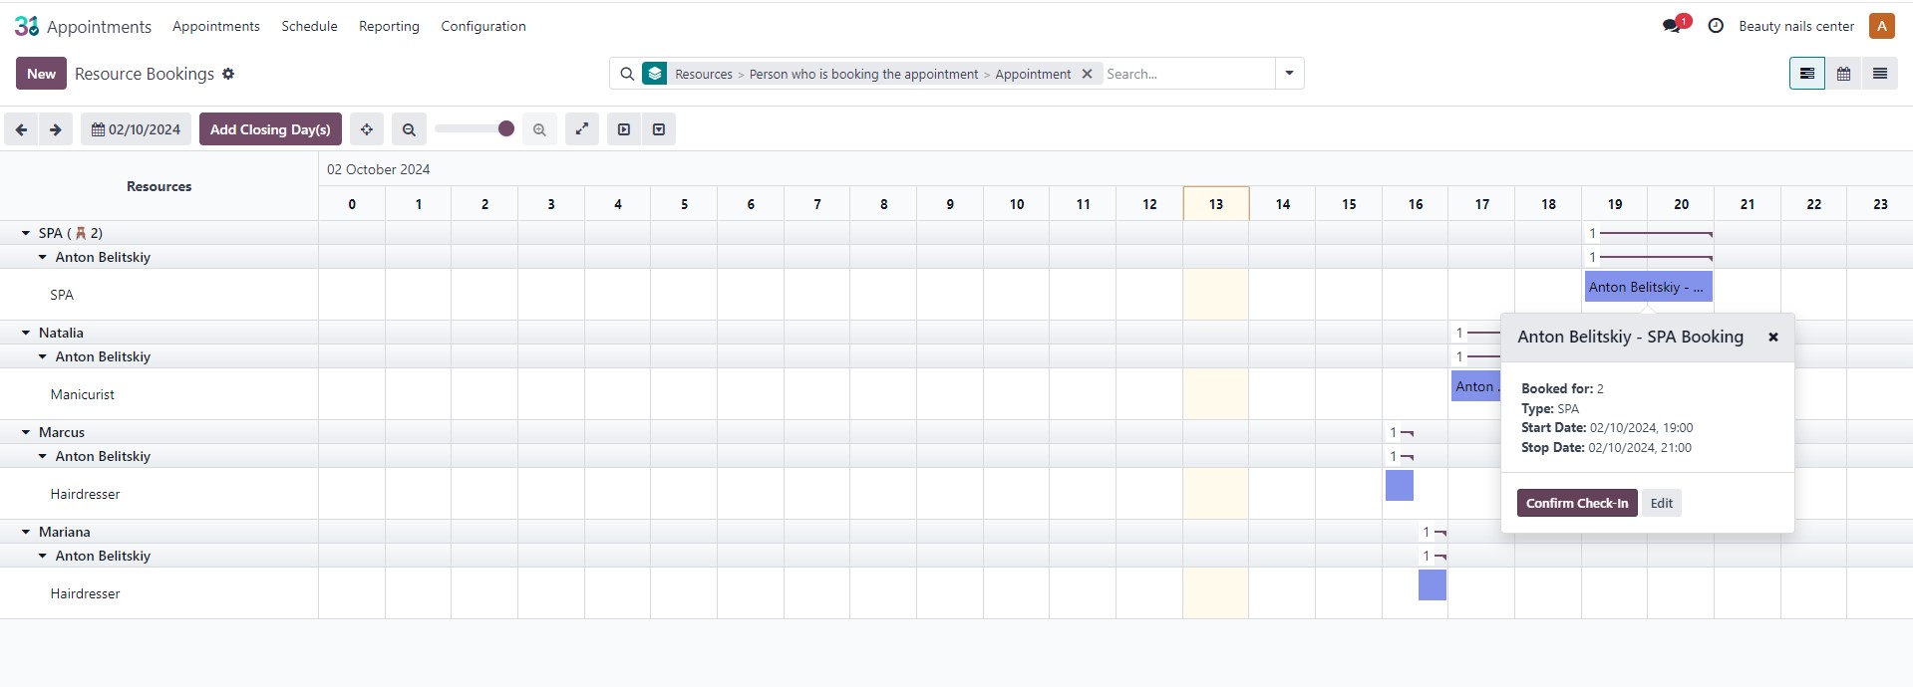Viewport: 1913px width, 687px height.
Task: Click Confirm Check-In
Action: click(x=1577, y=503)
